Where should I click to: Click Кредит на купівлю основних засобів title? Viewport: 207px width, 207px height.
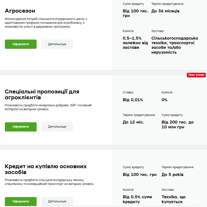(x=46, y=169)
